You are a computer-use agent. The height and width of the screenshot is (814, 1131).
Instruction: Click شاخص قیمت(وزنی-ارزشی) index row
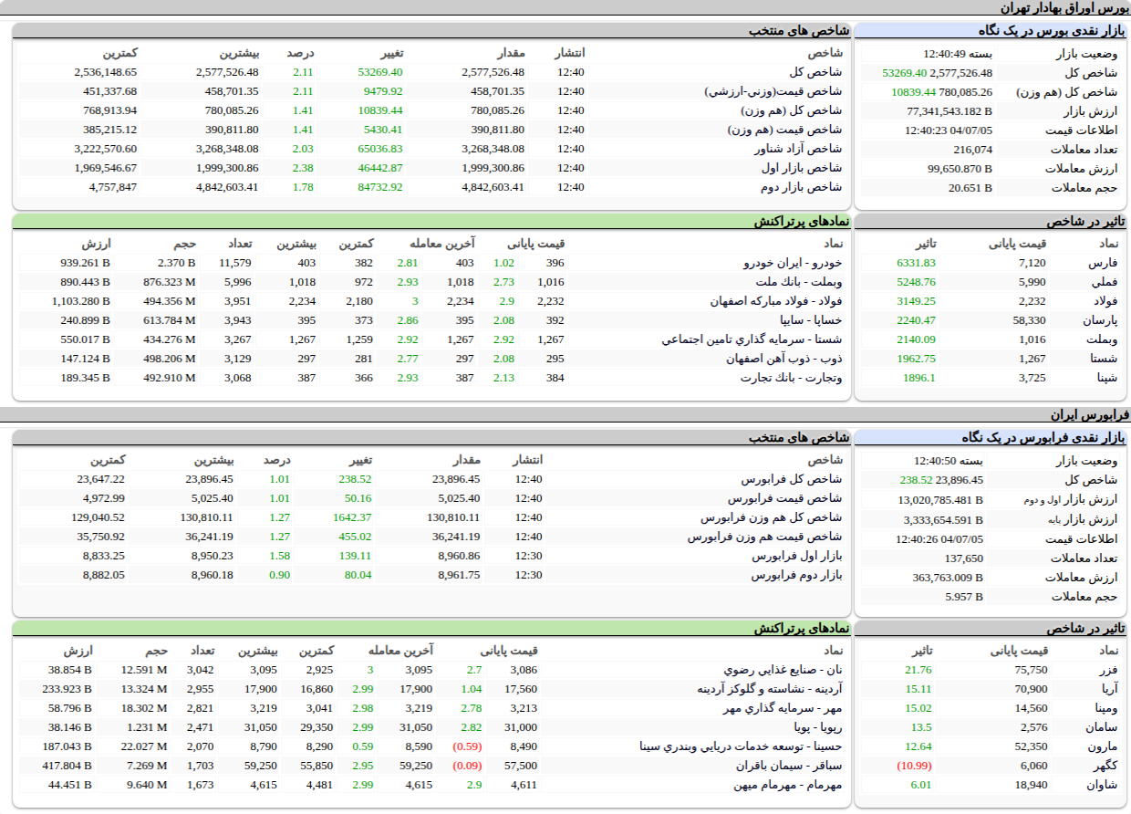[431, 91]
